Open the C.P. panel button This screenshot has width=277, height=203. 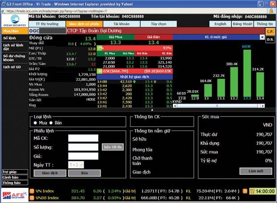270,32
